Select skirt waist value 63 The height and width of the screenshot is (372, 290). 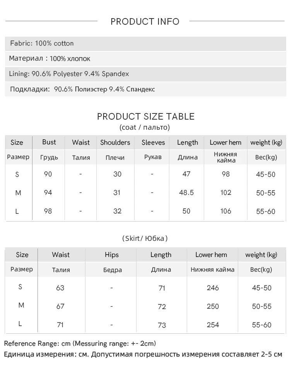click(x=60, y=288)
